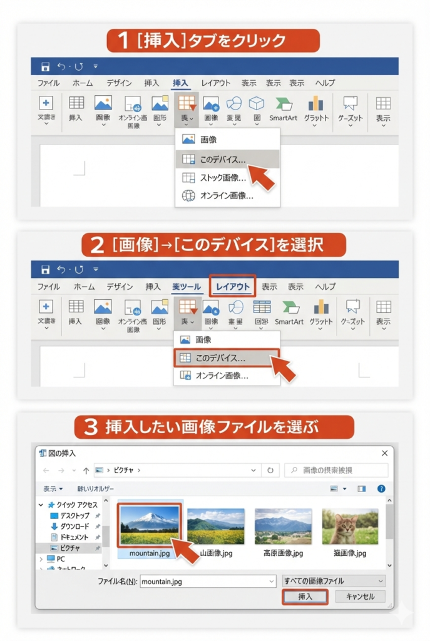
Task: Choose オンライン画像... in the middle window's dropdown menu
Action: click(227, 376)
